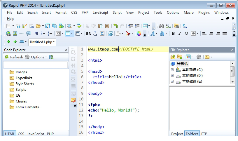Insert a special character (Omega icon)

[x=102, y=34]
